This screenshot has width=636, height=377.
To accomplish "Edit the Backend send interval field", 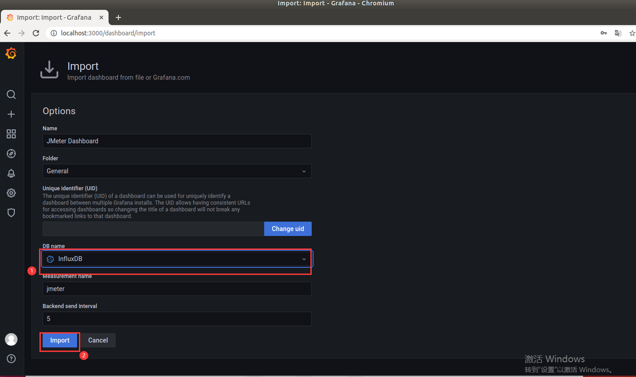I will click(177, 319).
